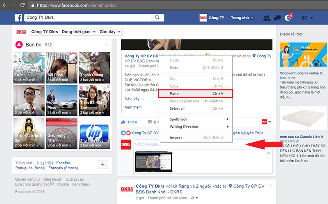This screenshot has height=204, width=328.
Task: Choose Copy in the context menu
Action: pyautogui.click(x=196, y=86)
